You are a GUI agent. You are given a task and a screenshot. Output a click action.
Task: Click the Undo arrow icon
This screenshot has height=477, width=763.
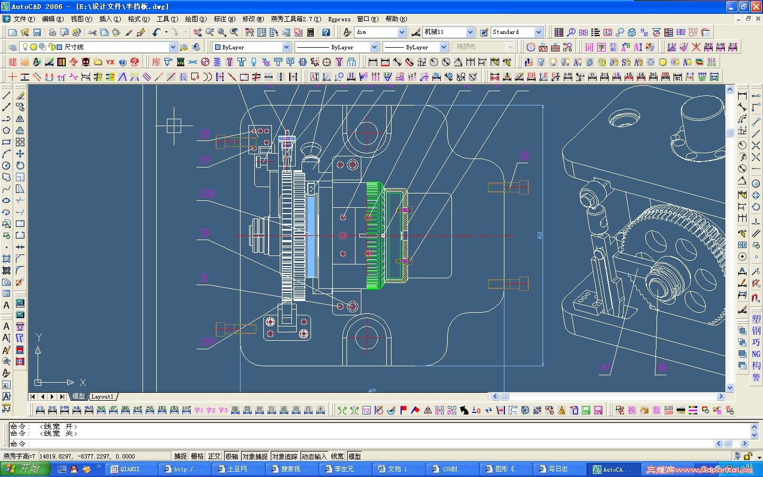pyautogui.click(x=156, y=32)
